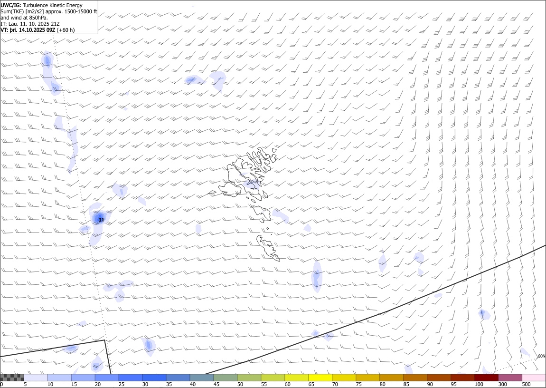Image resolution: width=546 pixels, height=388 pixels.
Task: Click the 65–70 pure yellow legend swatch
Action: coord(320,378)
